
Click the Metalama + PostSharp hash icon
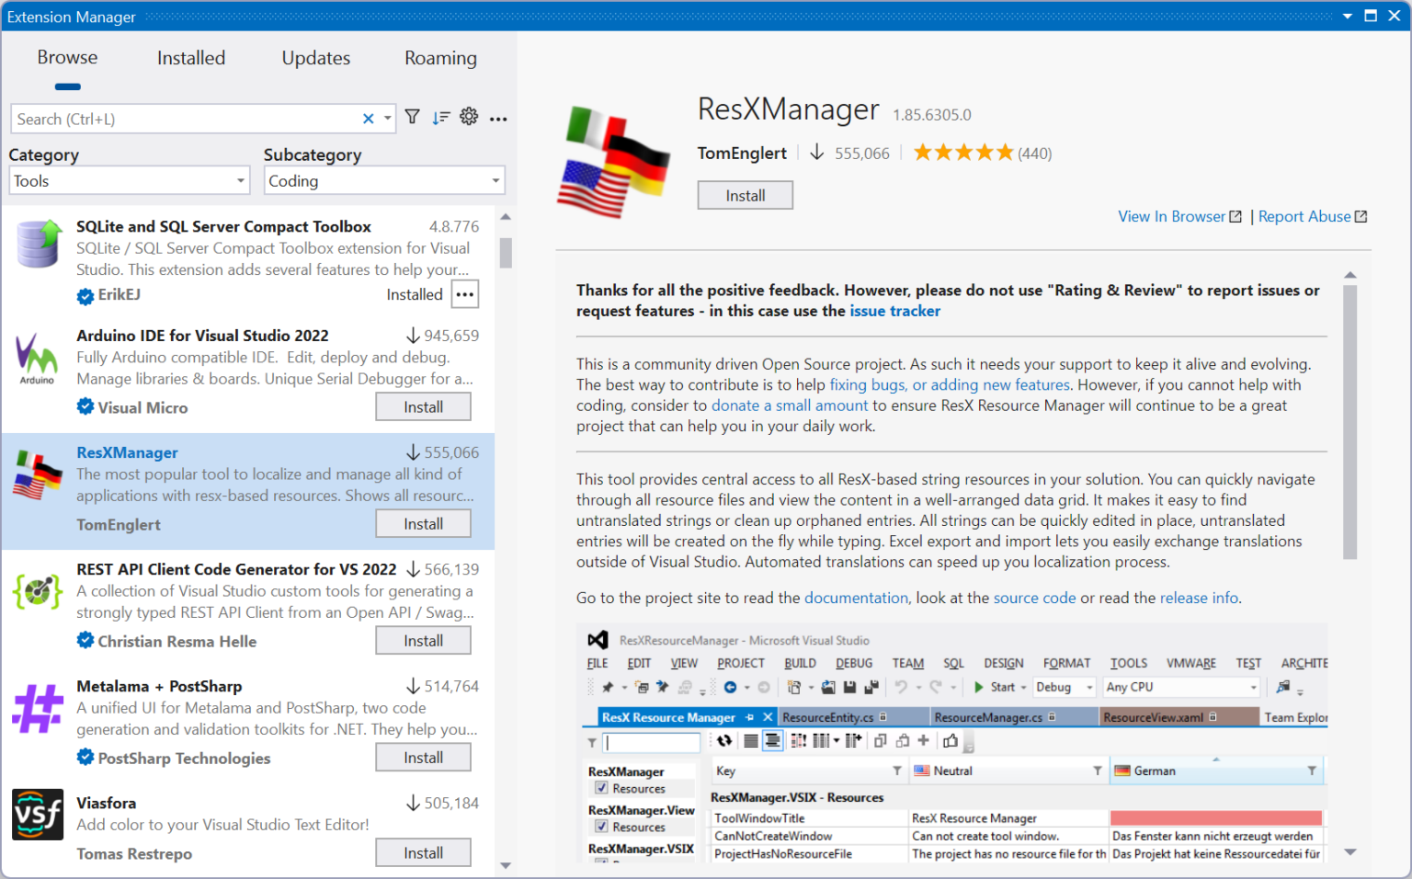(x=38, y=708)
